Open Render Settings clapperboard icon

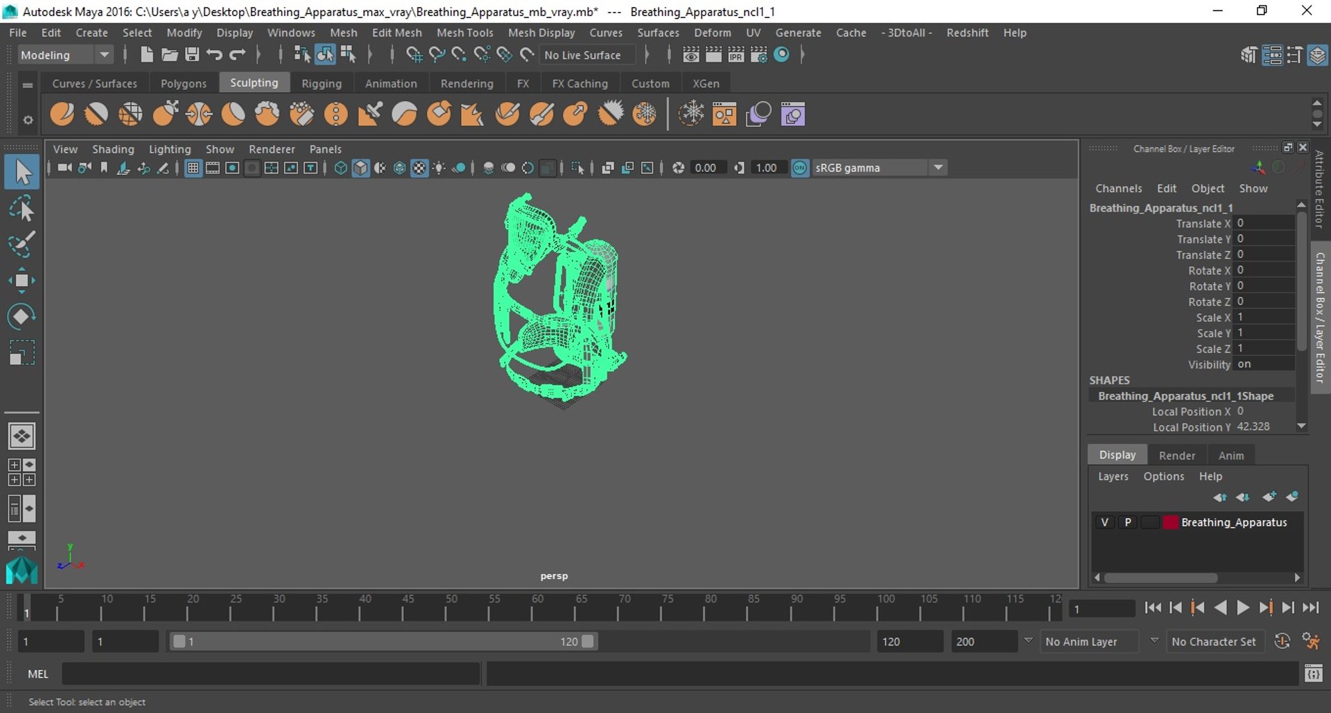pos(758,55)
